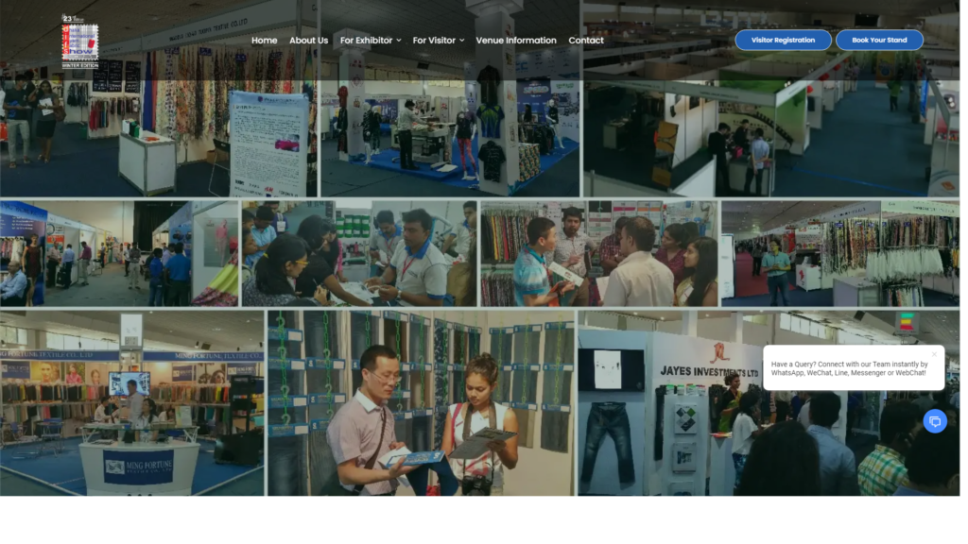Open the chat widget icon
The height and width of the screenshot is (544, 968).
point(935,421)
